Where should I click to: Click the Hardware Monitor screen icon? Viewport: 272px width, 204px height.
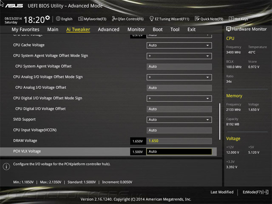click(229, 29)
